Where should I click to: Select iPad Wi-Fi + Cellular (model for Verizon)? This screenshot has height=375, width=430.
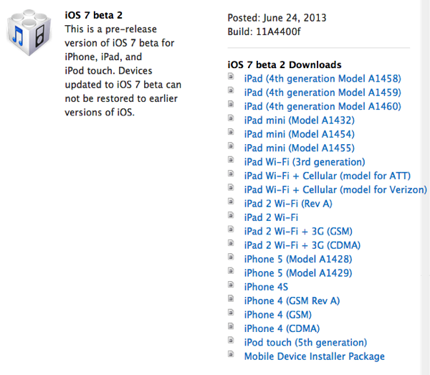(335, 190)
